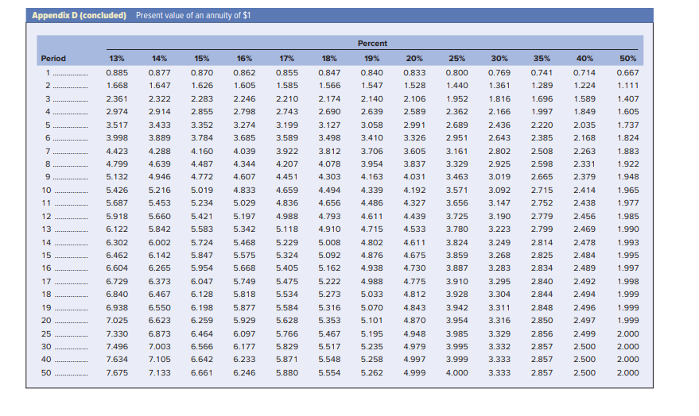The image size is (699, 416).
Task: Click period label 5 in Period column
Action: coord(48,125)
